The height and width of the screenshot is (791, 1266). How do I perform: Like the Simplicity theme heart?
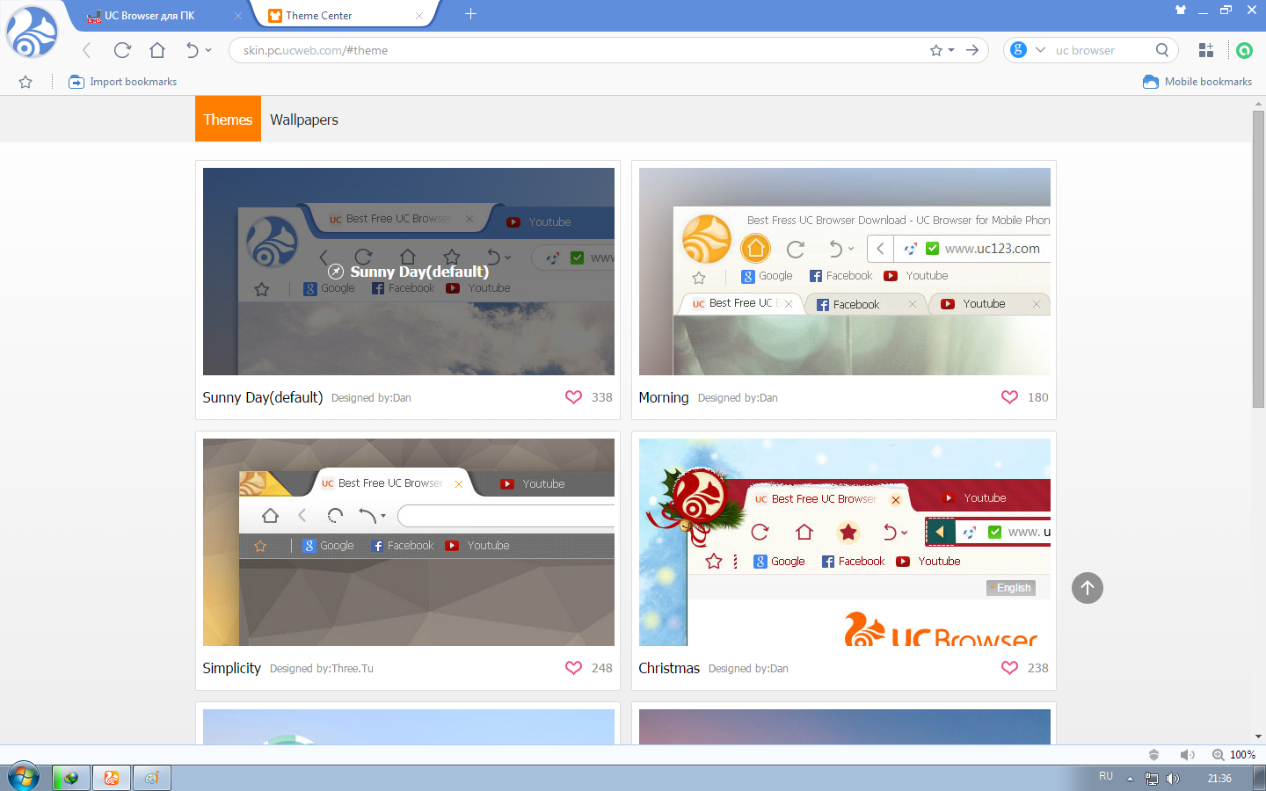[573, 668]
